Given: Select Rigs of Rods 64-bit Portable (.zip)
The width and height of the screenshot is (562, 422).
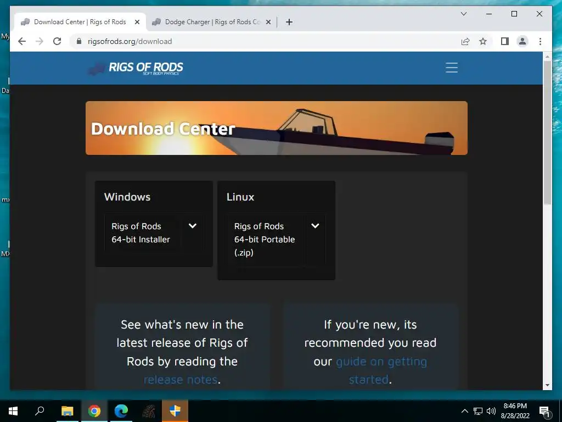Looking at the screenshot, I should (x=265, y=240).
